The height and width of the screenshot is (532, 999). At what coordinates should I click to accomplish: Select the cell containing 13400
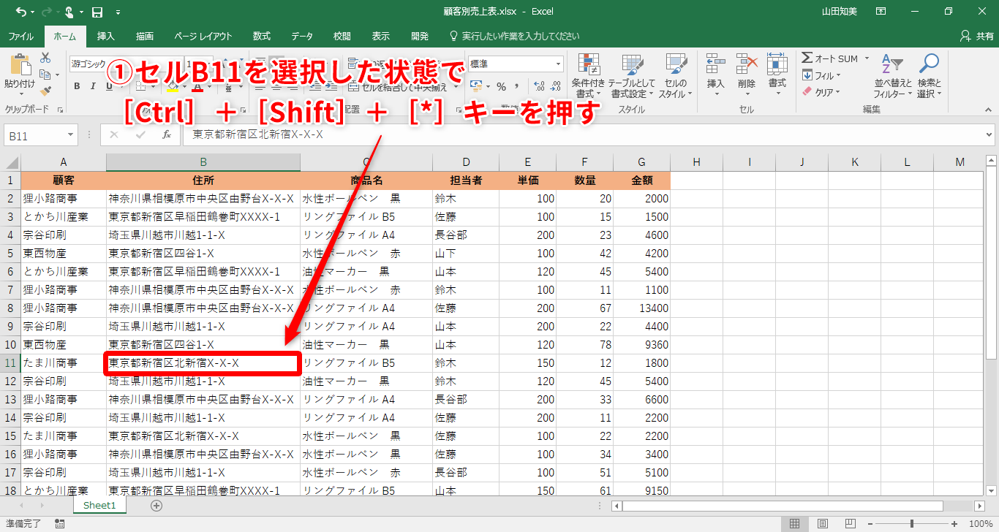pos(642,308)
